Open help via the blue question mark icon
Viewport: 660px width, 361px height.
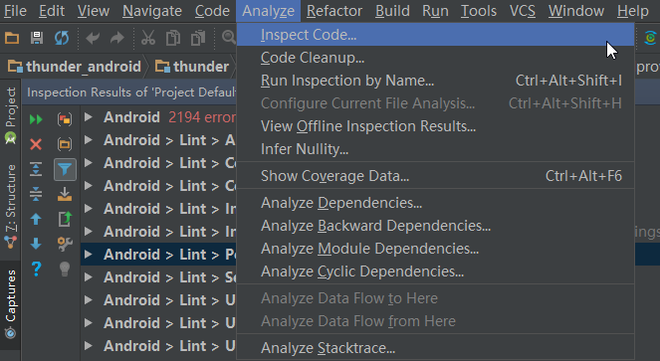click(36, 269)
